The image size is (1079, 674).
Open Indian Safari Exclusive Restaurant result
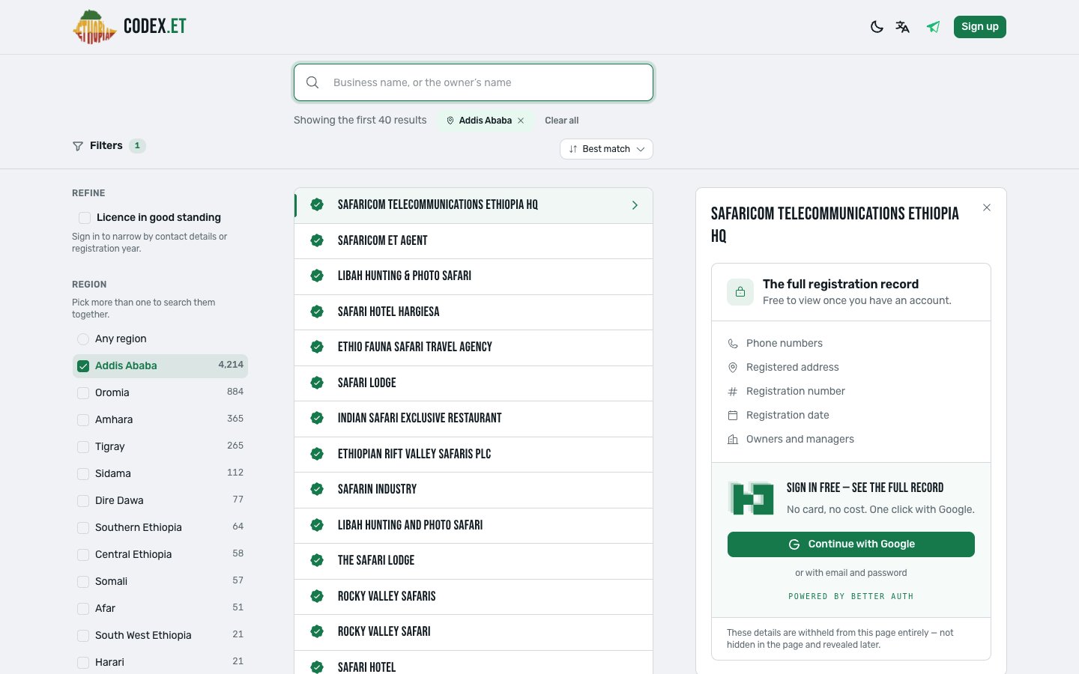click(x=474, y=419)
